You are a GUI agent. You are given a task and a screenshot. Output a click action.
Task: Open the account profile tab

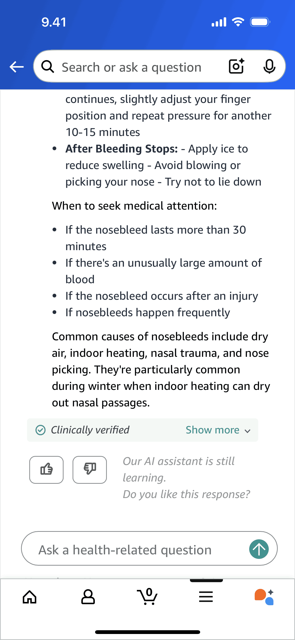tap(88, 597)
